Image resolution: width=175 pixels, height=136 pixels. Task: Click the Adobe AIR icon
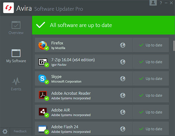click(43, 113)
